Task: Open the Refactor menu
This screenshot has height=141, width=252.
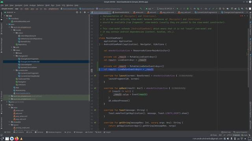Action: (41, 5)
